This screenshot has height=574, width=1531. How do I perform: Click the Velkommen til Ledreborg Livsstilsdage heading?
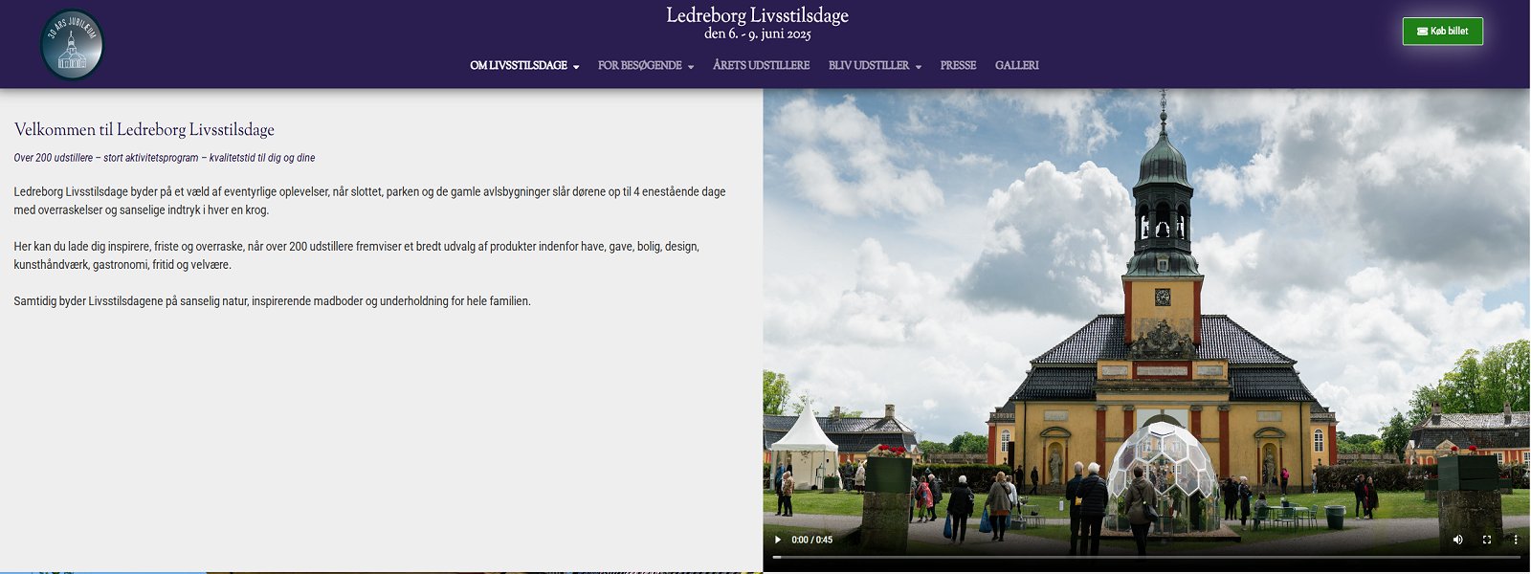(144, 130)
